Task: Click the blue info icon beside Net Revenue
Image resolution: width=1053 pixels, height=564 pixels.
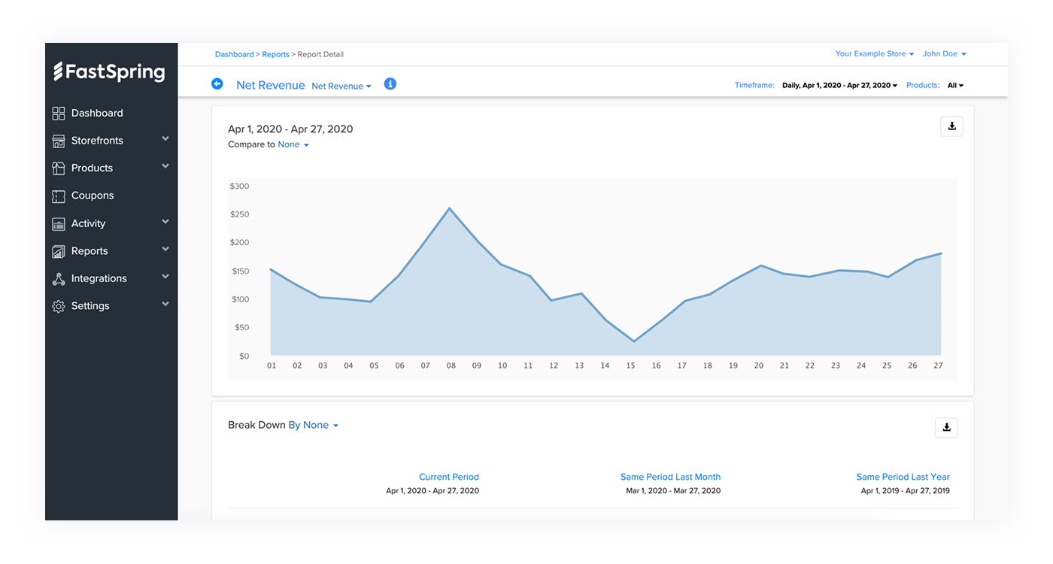Action: [x=390, y=84]
